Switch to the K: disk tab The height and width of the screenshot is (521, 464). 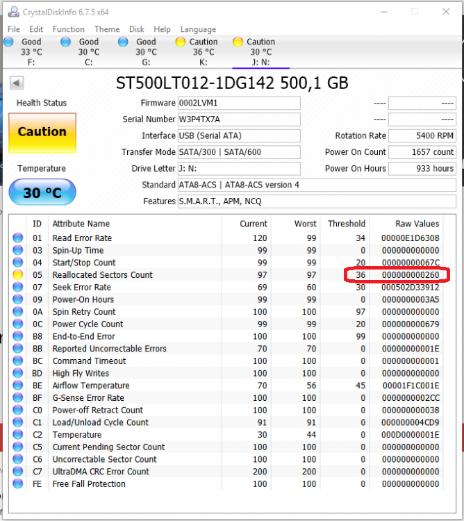coord(204,52)
